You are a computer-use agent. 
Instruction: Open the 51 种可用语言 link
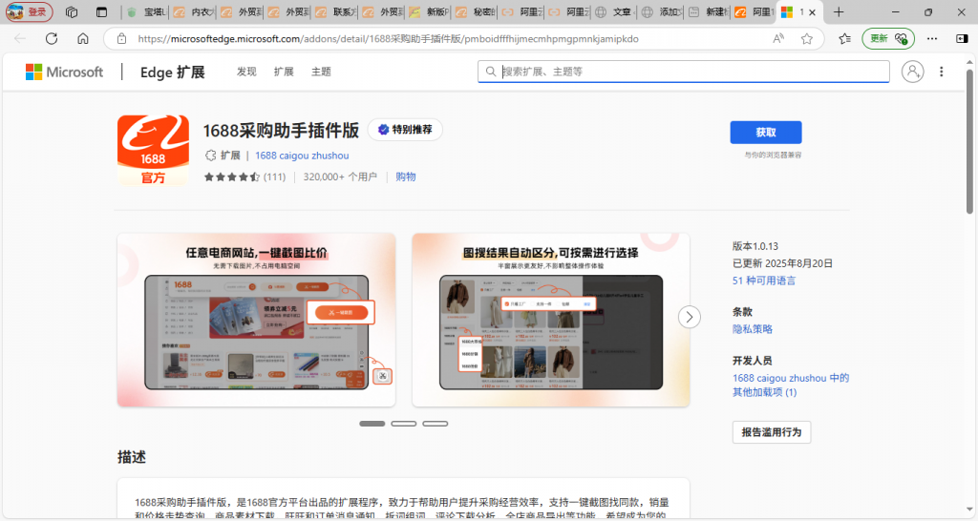pyautogui.click(x=764, y=281)
